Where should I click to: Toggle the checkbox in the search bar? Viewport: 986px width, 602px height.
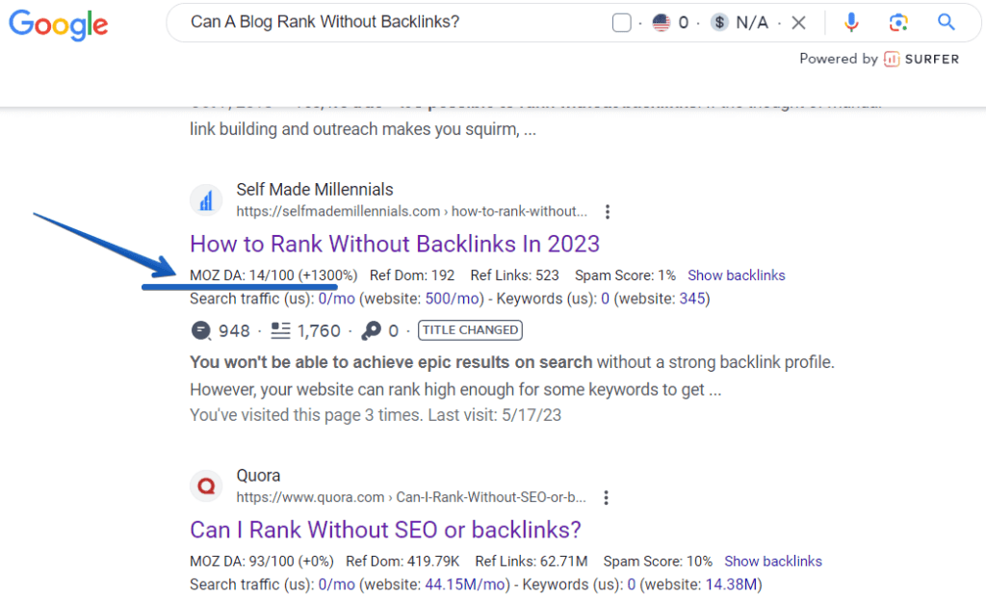coord(621,22)
